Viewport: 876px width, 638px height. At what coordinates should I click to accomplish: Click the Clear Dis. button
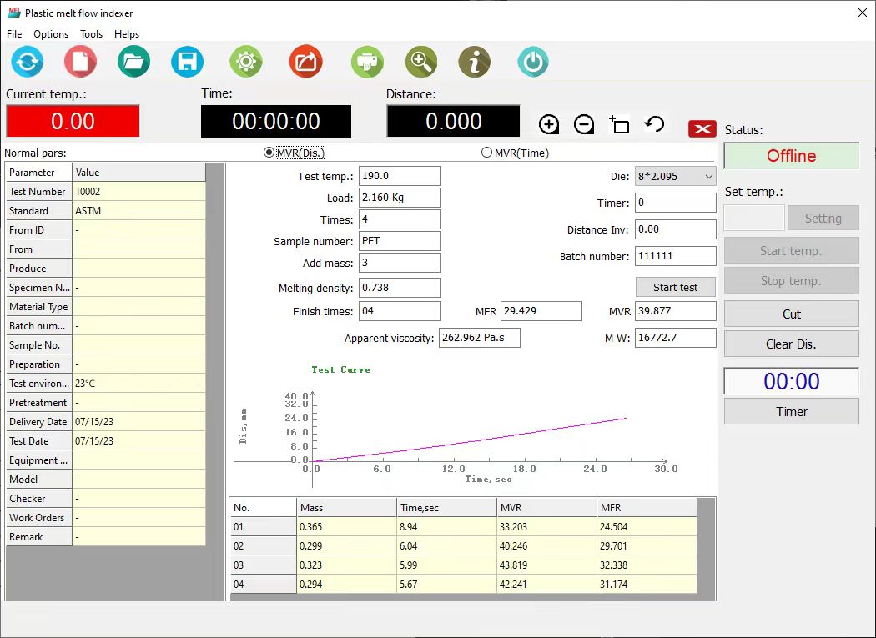[x=790, y=344]
